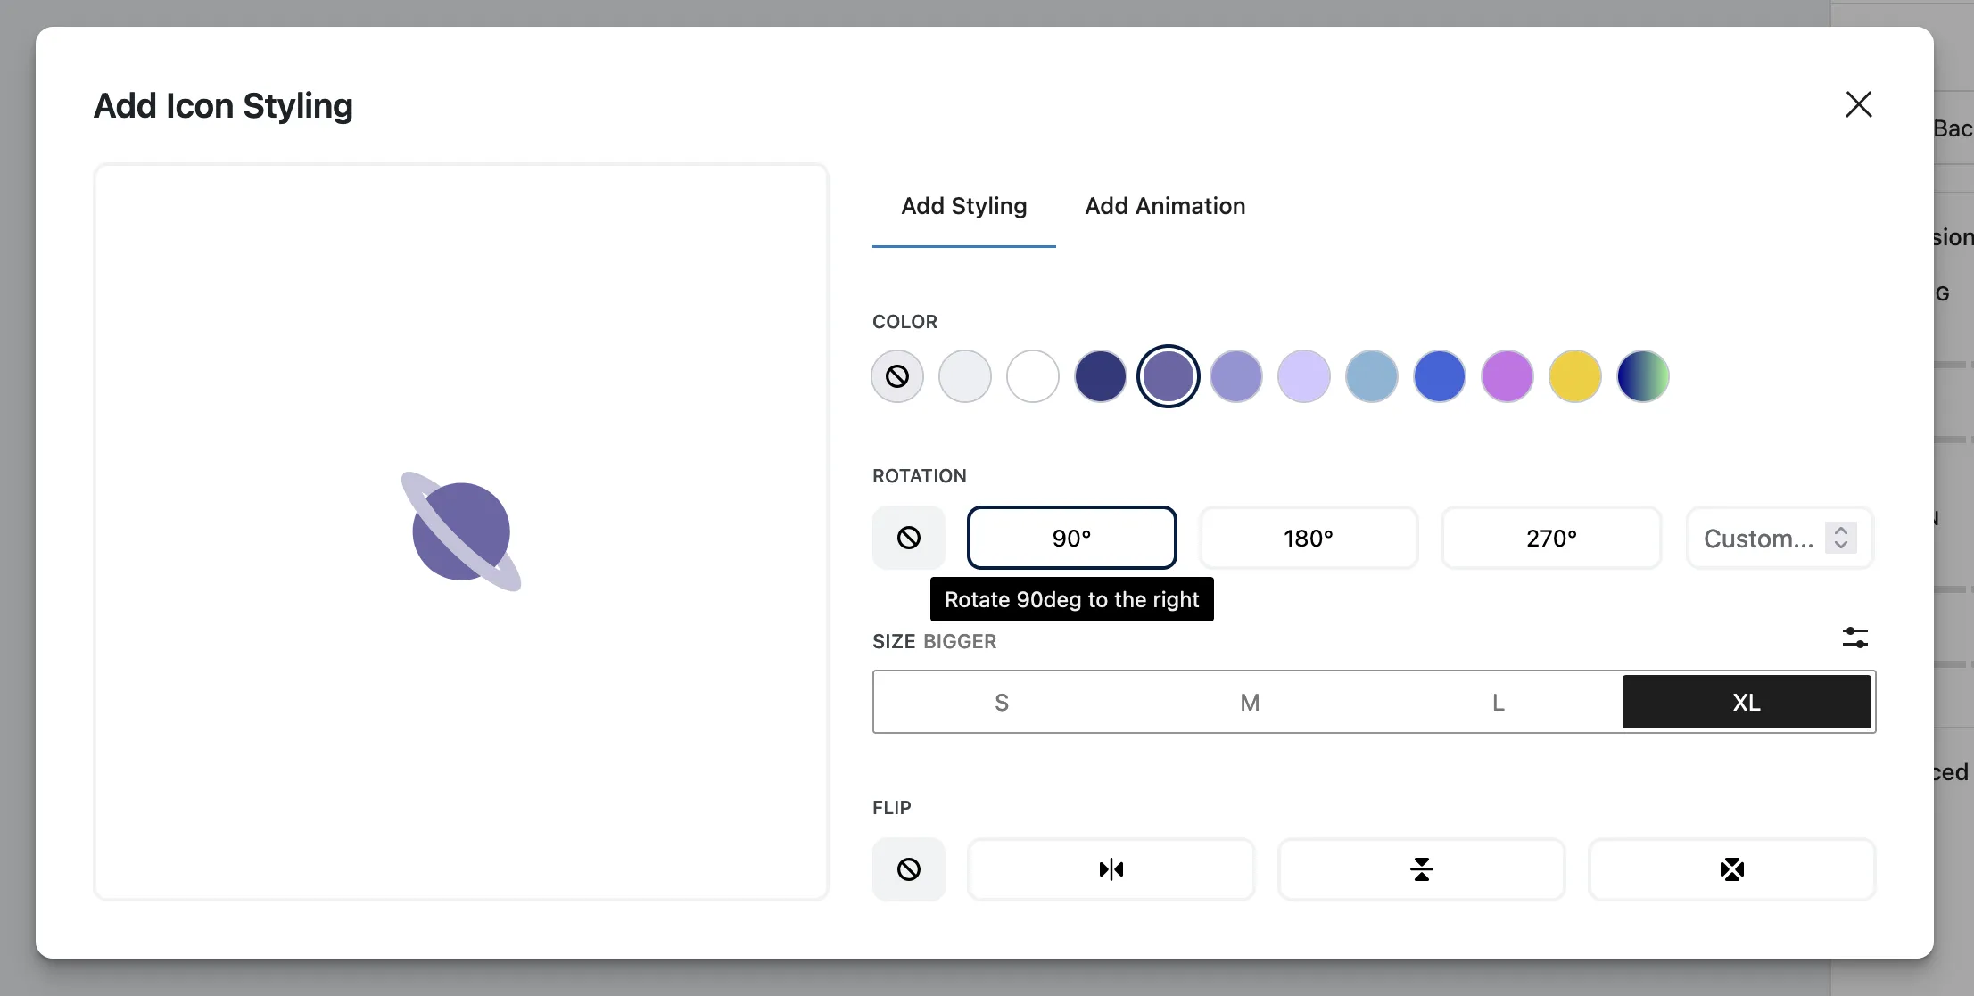
Task: Pick the yellow color swatch
Action: click(1574, 376)
